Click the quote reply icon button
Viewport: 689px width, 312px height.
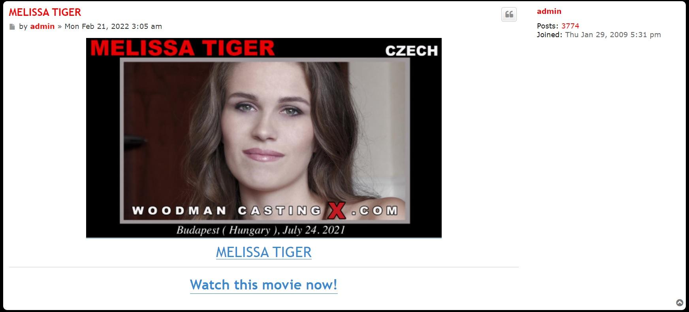[509, 15]
